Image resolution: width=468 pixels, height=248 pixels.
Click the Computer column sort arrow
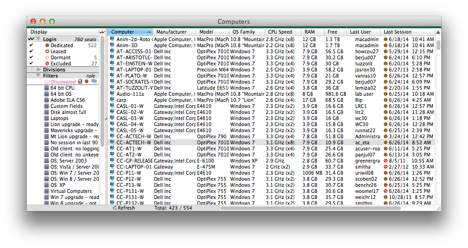[149, 32]
